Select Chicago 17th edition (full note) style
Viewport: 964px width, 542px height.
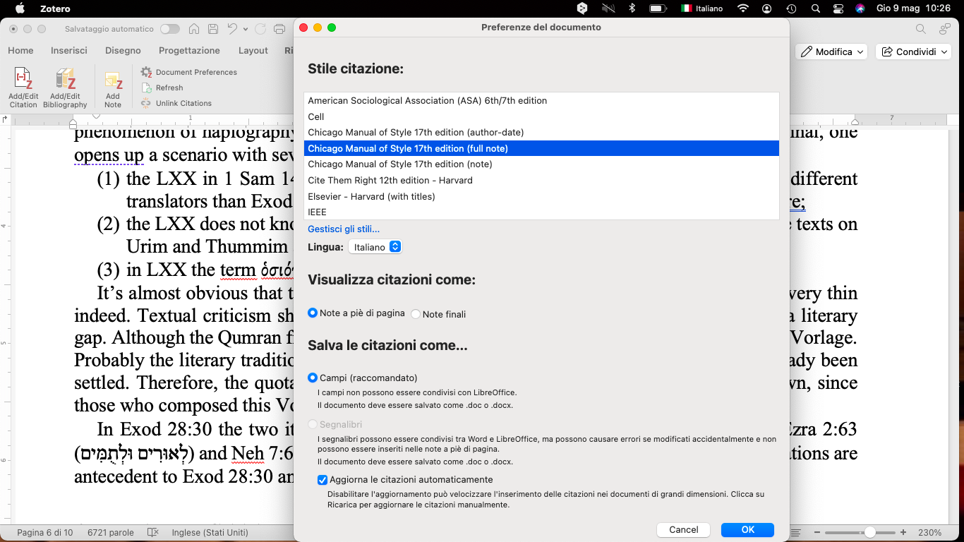pyautogui.click(x=541, y=148)
